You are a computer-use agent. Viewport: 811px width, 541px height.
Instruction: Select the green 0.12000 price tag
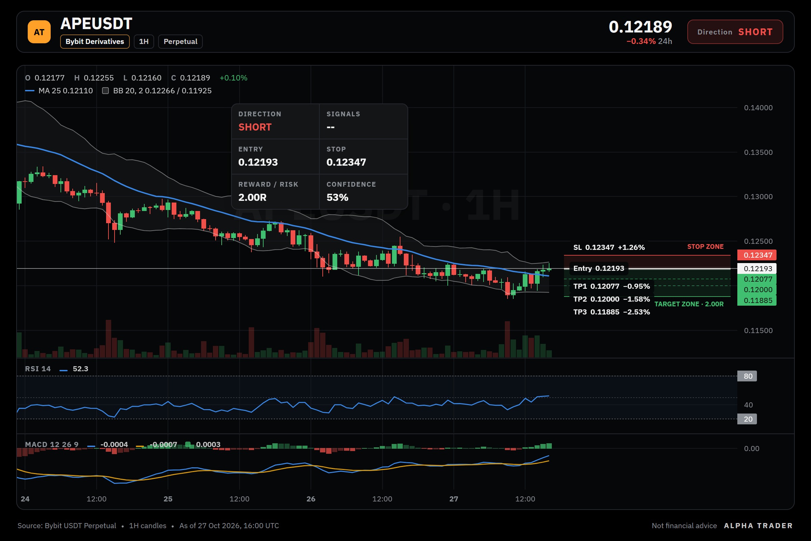click(757, 289)
